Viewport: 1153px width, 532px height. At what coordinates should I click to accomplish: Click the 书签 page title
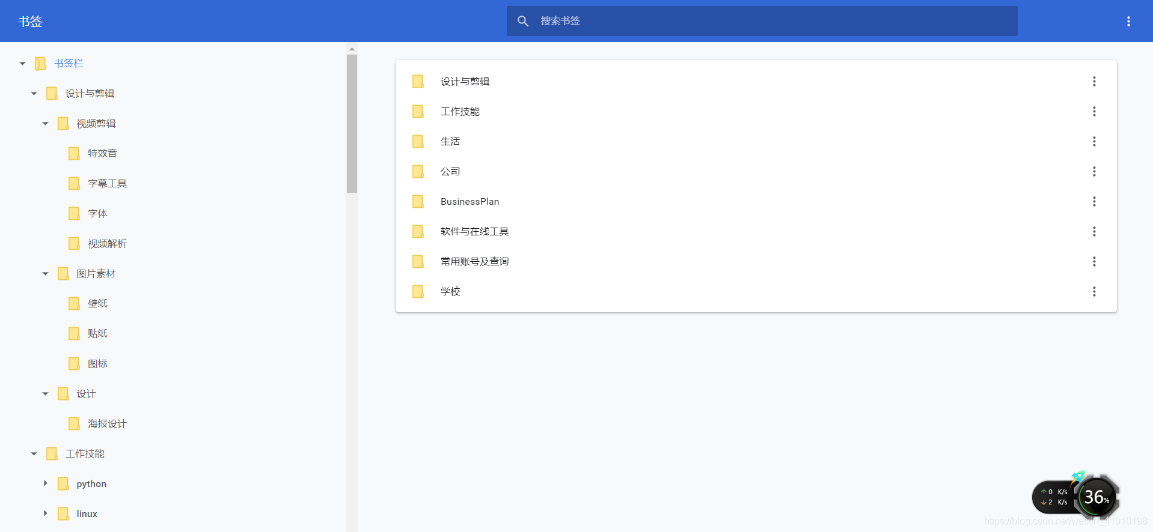point(30,22)
